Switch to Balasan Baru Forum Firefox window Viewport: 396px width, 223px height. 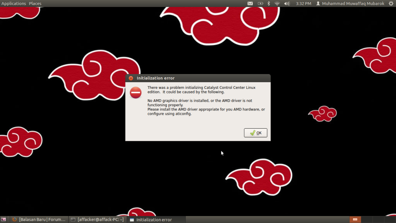pyautogui.click(x=39, y=220)
